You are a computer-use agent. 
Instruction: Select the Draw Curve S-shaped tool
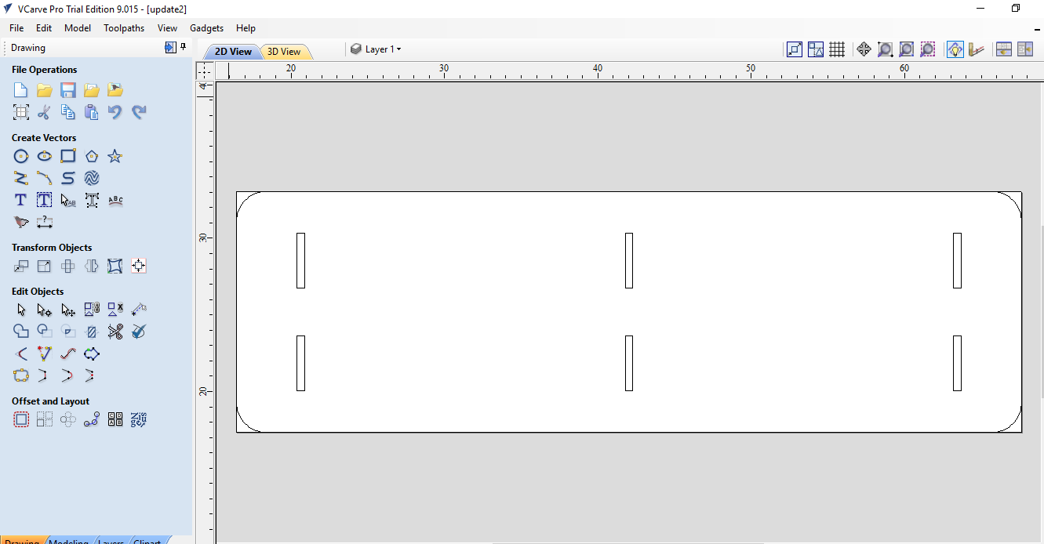(x=68, y=178)
